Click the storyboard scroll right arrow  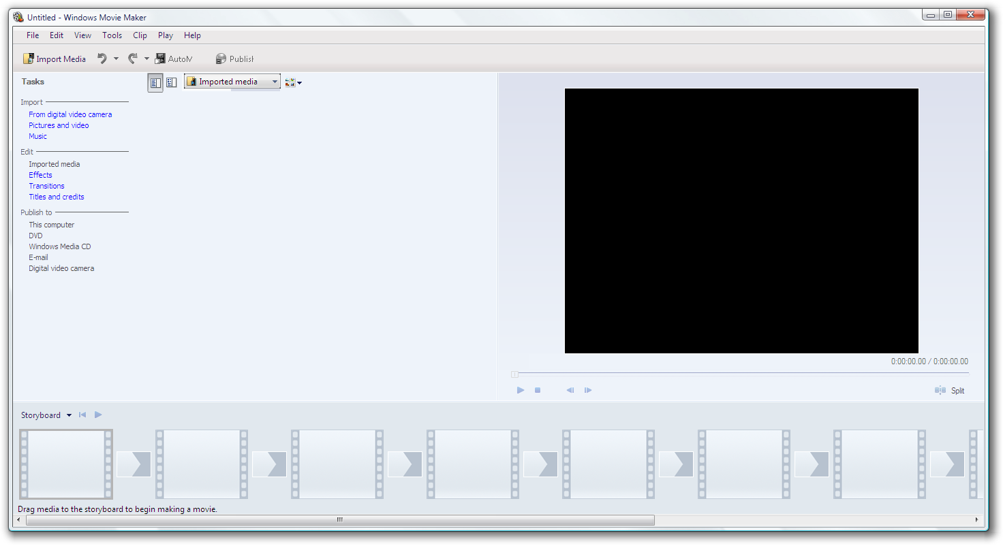tap(977, 520)
